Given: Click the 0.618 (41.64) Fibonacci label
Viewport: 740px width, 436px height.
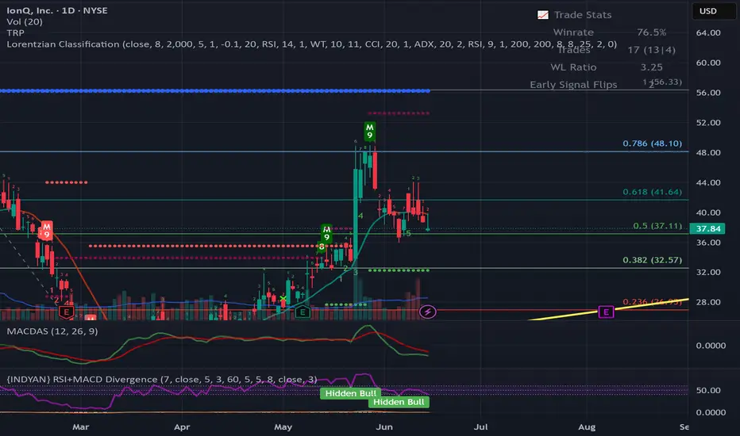Looking at the screenshot, I should [652, 192].
